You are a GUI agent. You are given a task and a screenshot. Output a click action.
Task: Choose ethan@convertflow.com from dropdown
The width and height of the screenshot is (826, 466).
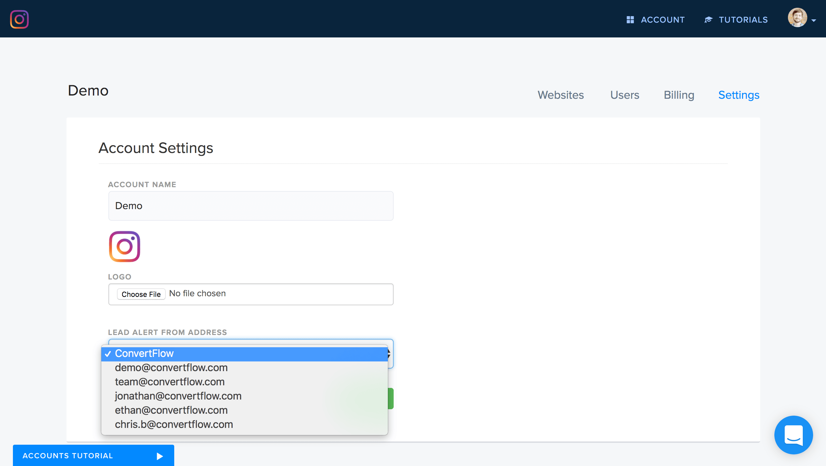[x=171, y=410]
